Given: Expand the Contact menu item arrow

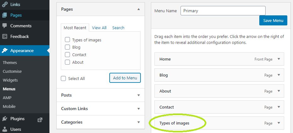Looking at the screenshot, I should [x=279, y=107].
